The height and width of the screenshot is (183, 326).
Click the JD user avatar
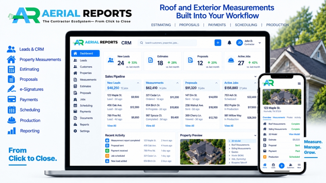[x=239, y=43]
